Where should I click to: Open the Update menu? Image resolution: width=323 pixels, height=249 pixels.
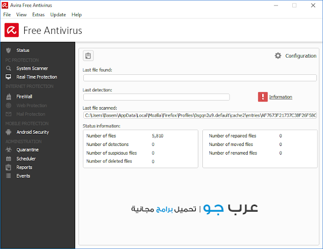[58, 15]
